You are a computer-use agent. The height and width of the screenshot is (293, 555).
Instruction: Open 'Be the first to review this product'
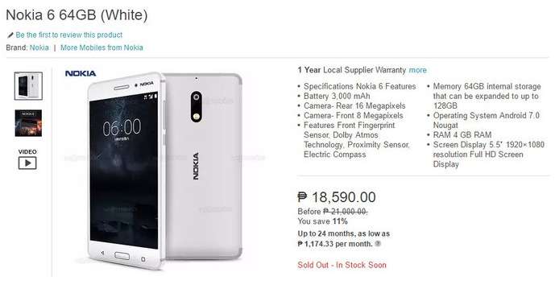[69, 35]
